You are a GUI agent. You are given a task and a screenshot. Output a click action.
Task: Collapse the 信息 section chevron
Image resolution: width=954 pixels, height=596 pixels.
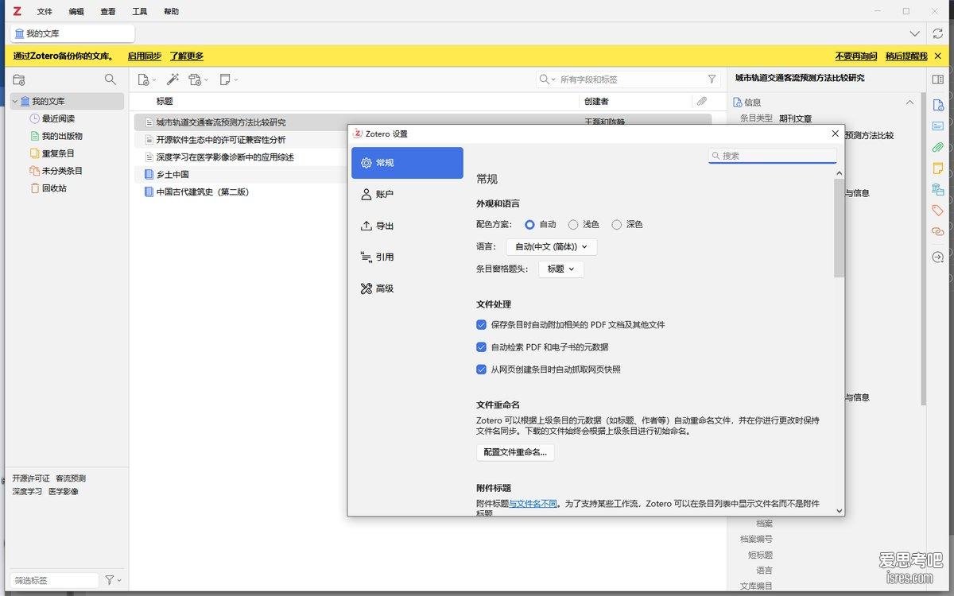click(909, 103)
